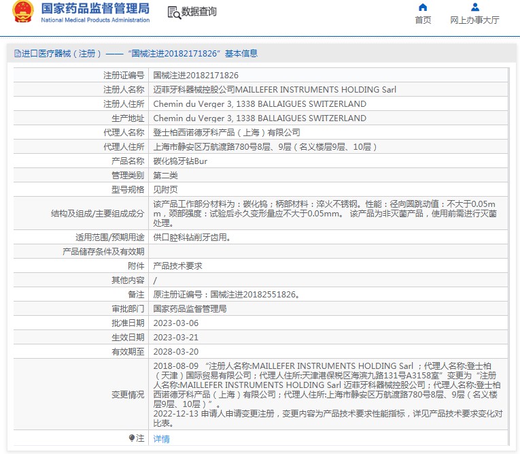Viewport: 520px width, 454px height.
Task: Open 网上办事大厅 navigation item
Action: 474,20
